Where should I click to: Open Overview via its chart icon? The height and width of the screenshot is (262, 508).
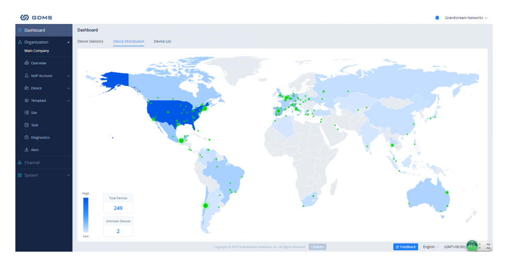coord(27,63)
